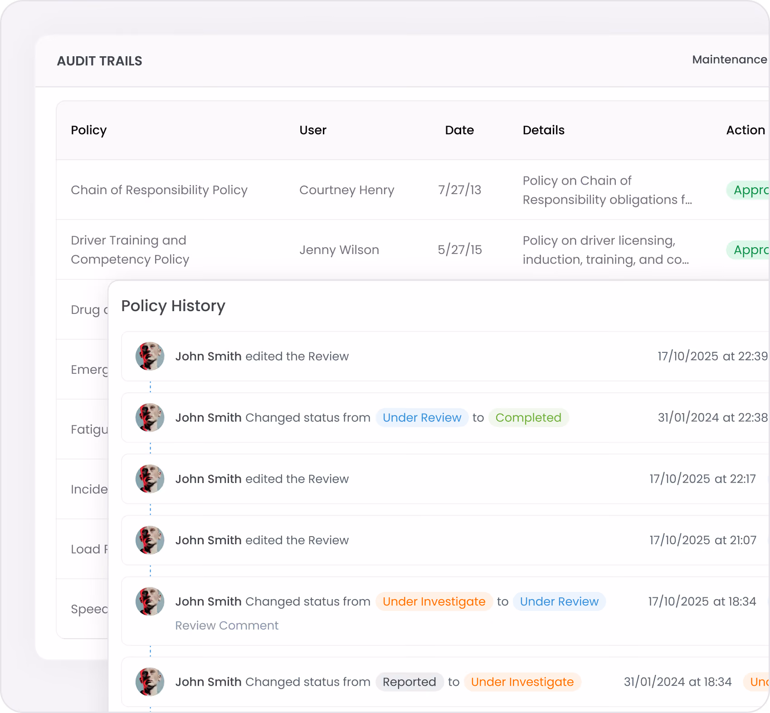Sort by the Date column header
This screenshot has width=770, height=713.
coord(459,130)
